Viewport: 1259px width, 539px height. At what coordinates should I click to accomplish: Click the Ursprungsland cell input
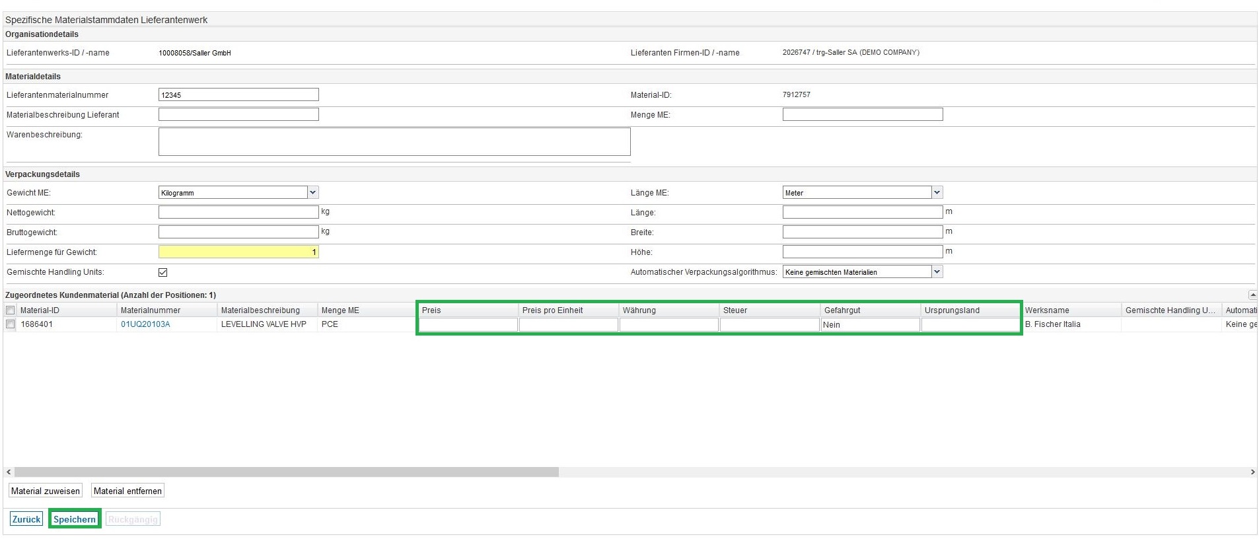(971, 325)
